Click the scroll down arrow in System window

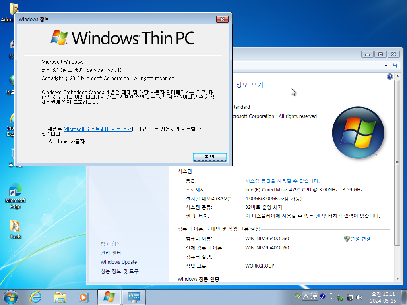point(397,279)
